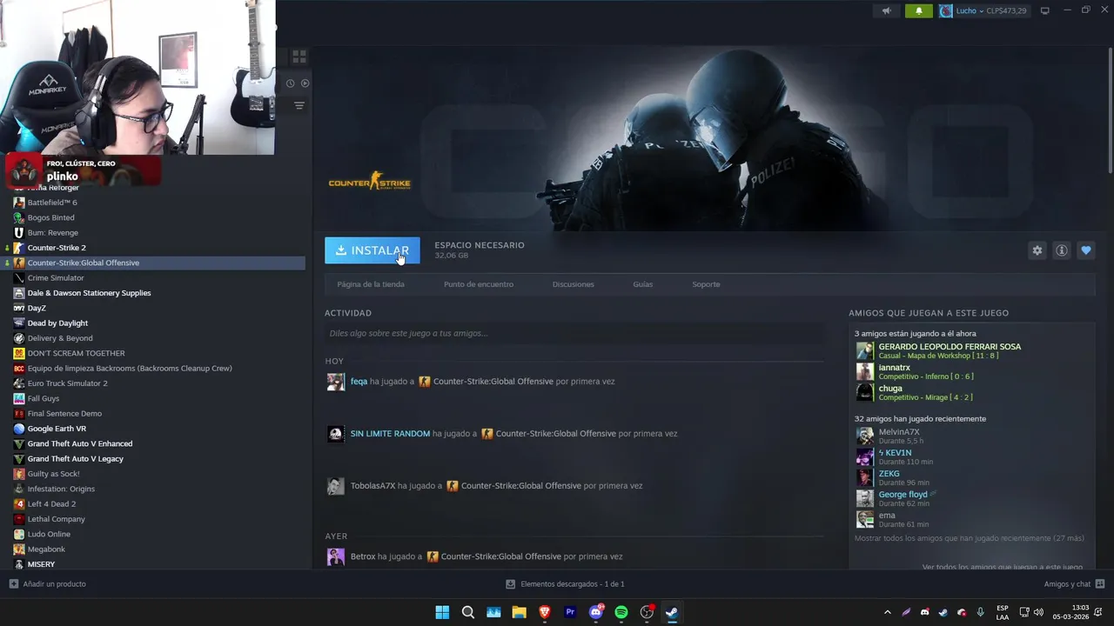Expand hidden system tray icons chevron
This screenshot has width=1114, height=626.
[x=887, y=612]
